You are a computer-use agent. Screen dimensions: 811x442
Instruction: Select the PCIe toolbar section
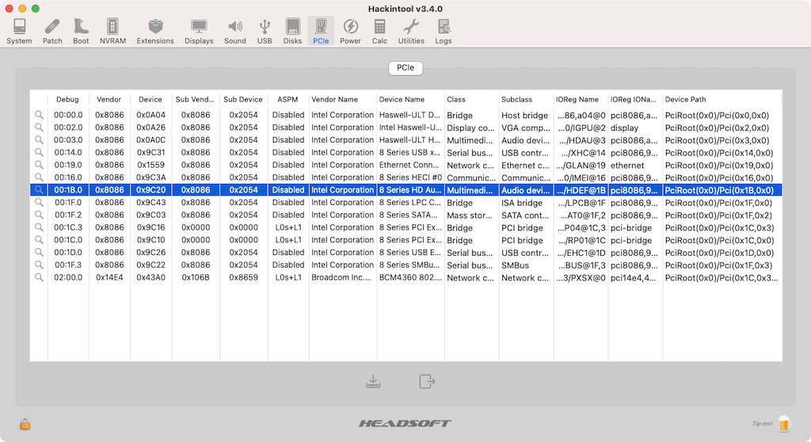point(321,32)
